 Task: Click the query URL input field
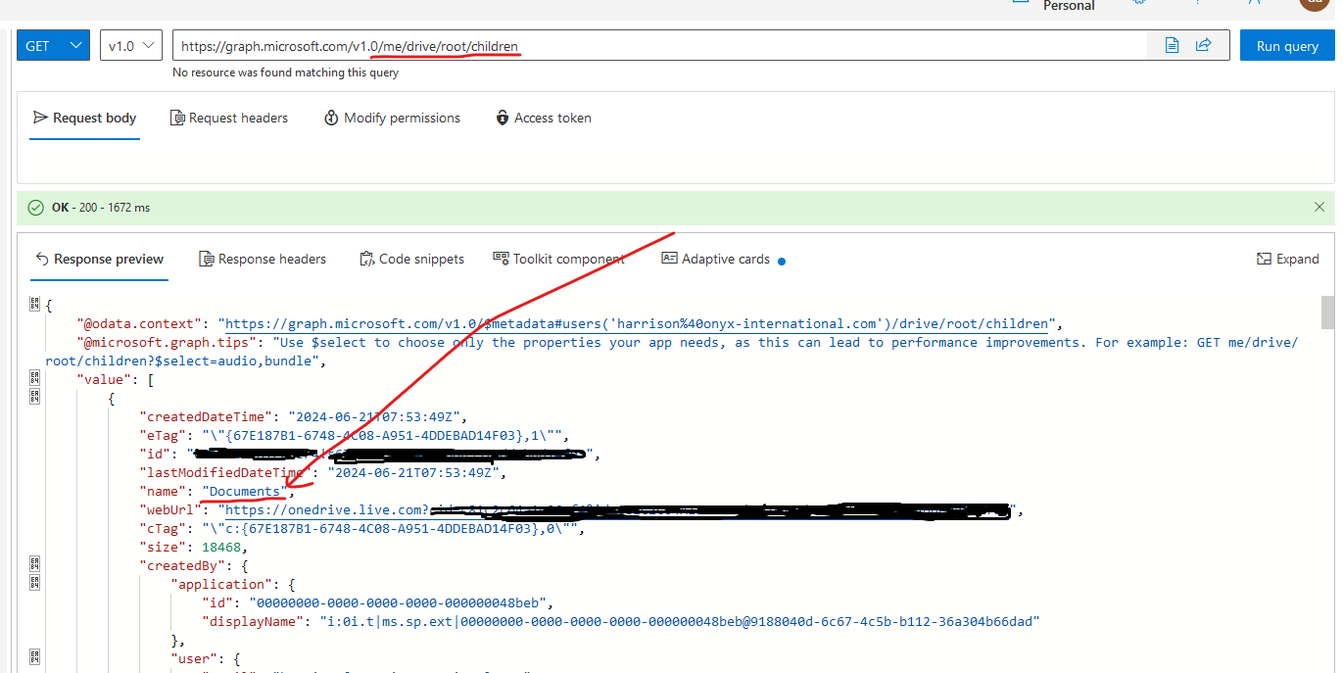[660, 46]
